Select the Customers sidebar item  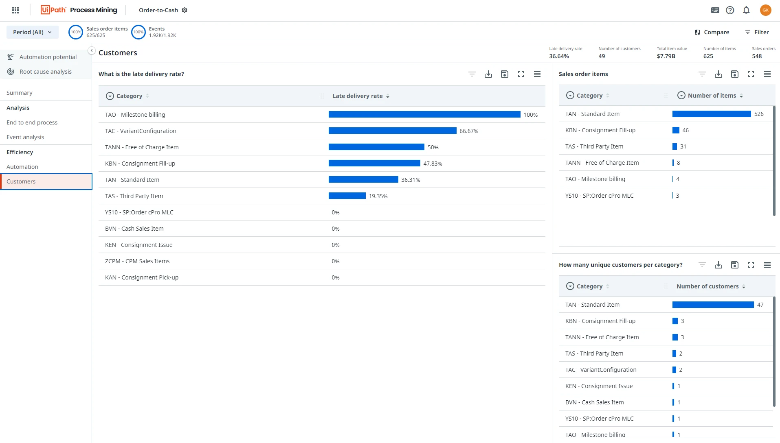(46, 181)
